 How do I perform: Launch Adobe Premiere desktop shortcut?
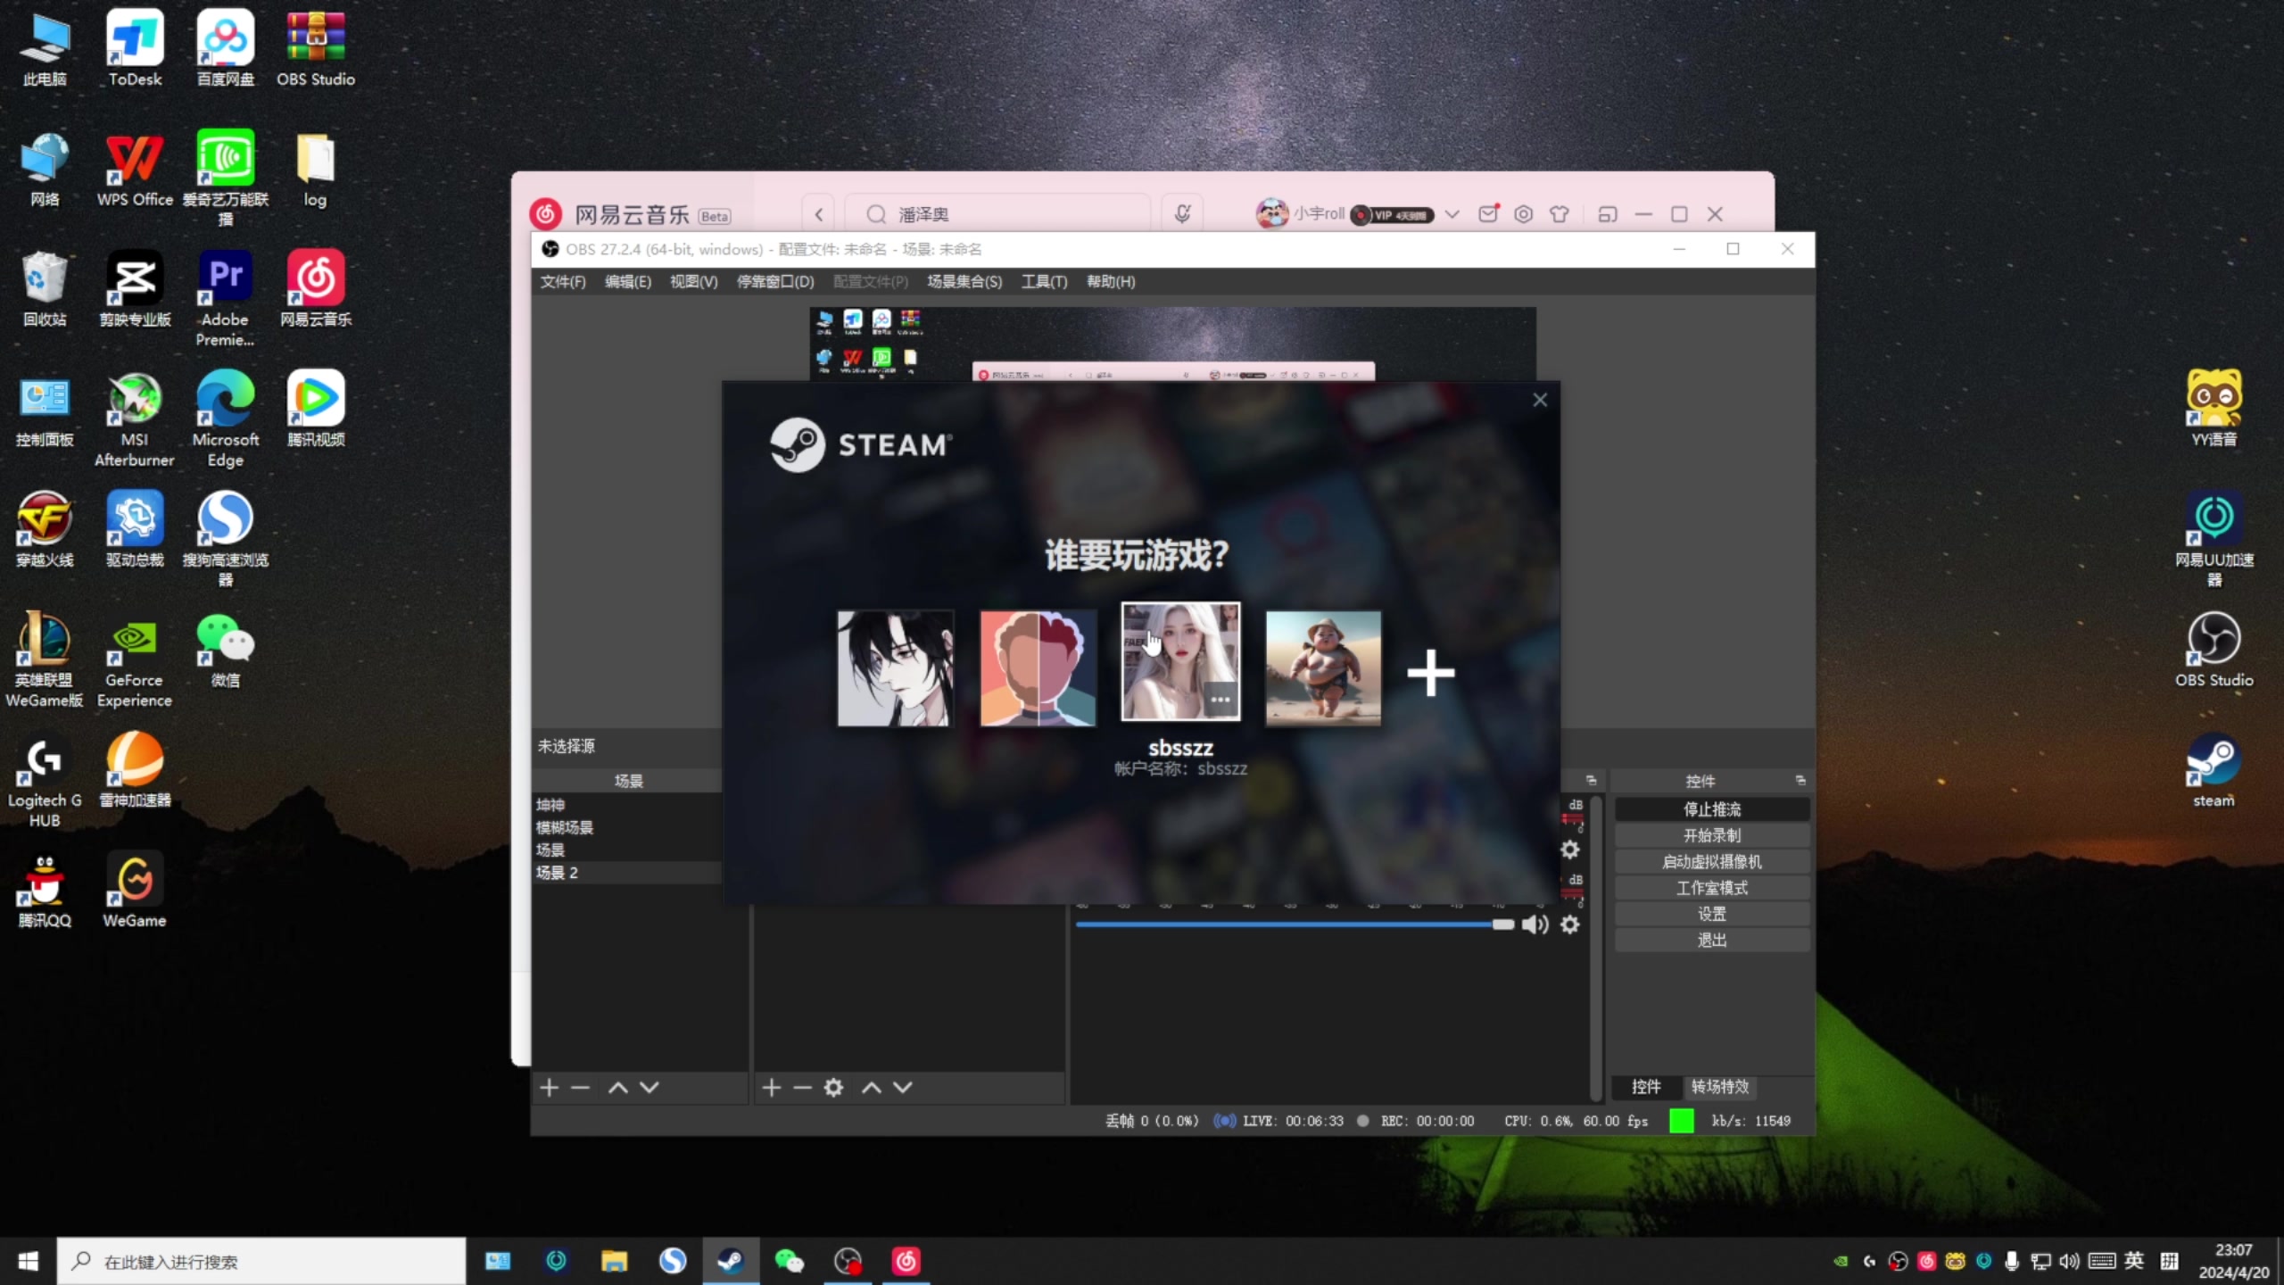226,299
